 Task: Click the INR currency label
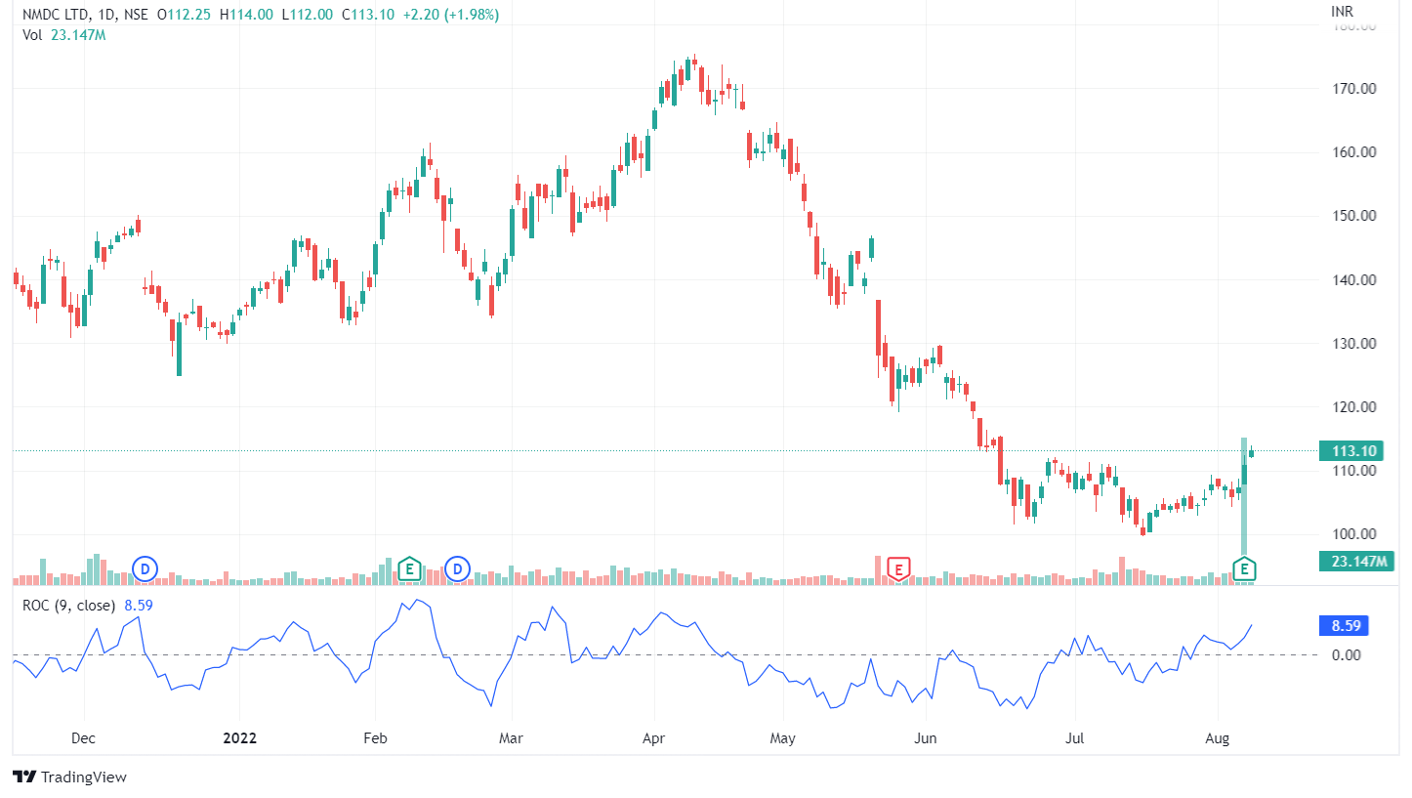tap(1343, 12)
